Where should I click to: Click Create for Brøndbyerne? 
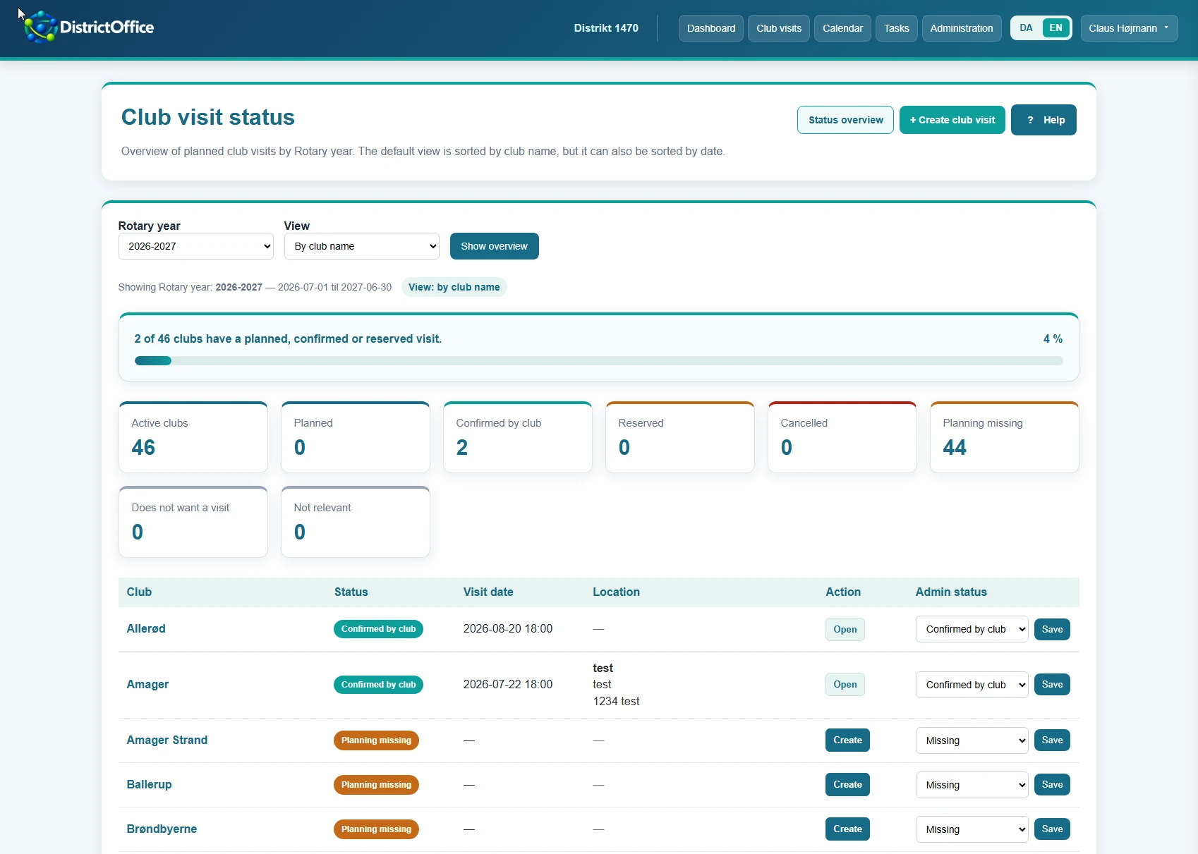coord(847,829)
